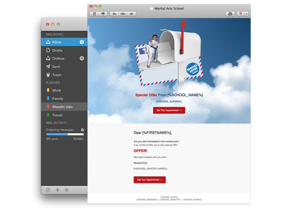Add a mailbox with the plus icon
The height and width of the screenshot is (208, 303).
pyautogui.click(x=57, y=190)
